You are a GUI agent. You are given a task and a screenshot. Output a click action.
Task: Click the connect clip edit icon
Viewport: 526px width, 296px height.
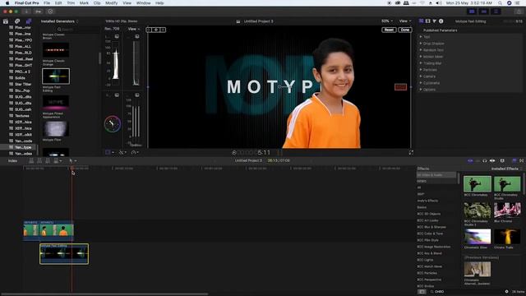[x=31, y=161]
